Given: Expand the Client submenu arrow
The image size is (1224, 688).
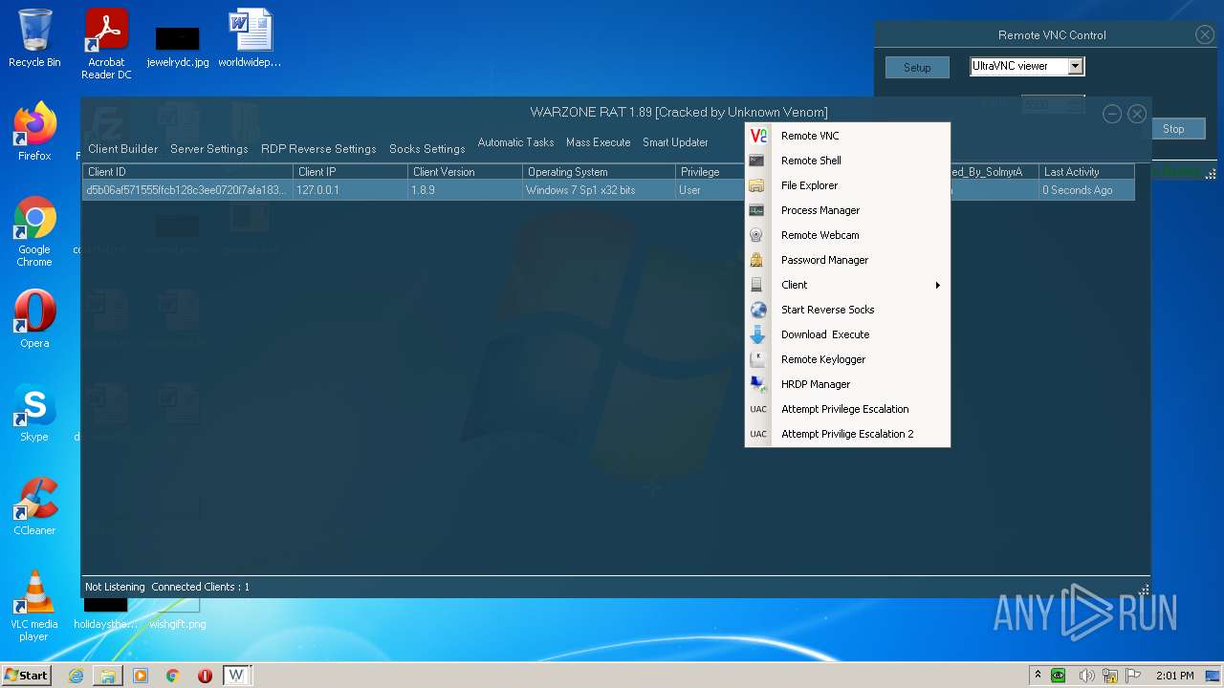Looking at the screenshot, I should pyautogui.click(x=938, y=285).
